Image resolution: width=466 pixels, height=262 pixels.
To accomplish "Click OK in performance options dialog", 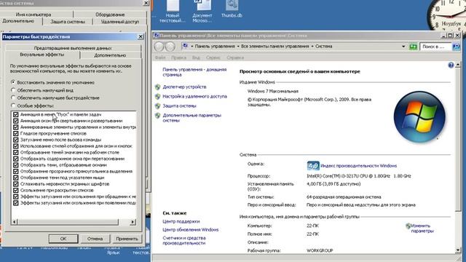I will (63, 239).
